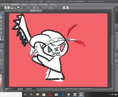Click the magnifier zoom tool icon
Viewport: 118px width, 97px height.
tap(2, 47)
